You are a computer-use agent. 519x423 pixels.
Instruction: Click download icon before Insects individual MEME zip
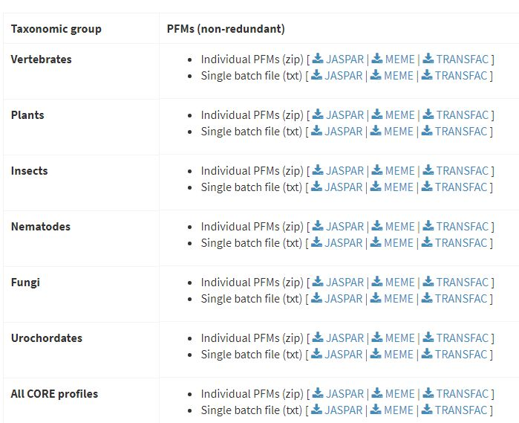377,171
